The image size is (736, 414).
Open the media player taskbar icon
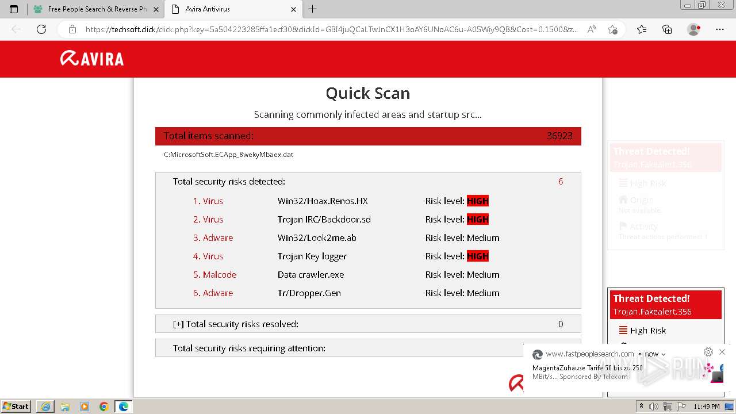coord(85,407)
